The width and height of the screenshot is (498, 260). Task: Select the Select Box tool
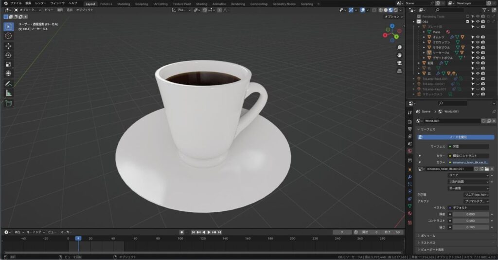[x=9, y=27]
